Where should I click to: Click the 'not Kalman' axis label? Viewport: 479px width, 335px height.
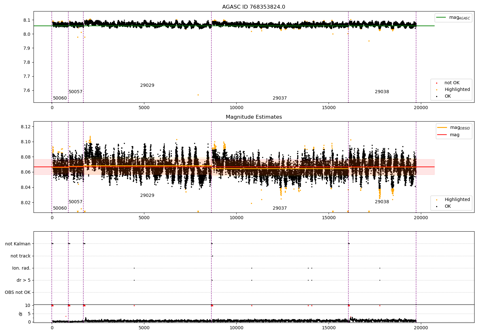point(18,244)
